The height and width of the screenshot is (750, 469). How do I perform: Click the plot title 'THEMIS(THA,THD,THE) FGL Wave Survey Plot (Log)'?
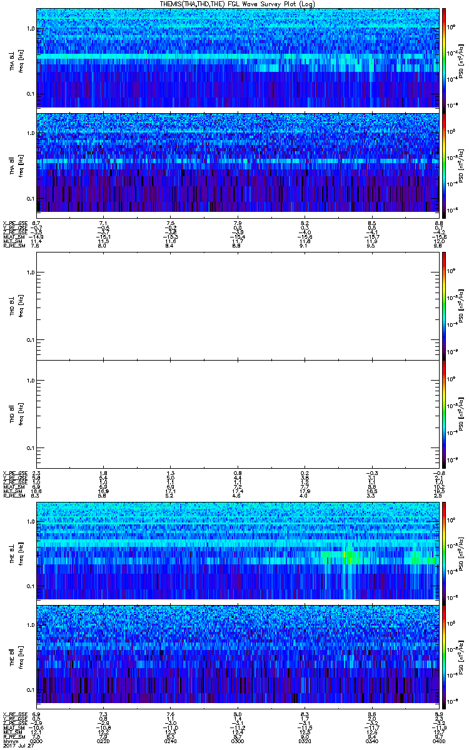(x=238, y=4)
